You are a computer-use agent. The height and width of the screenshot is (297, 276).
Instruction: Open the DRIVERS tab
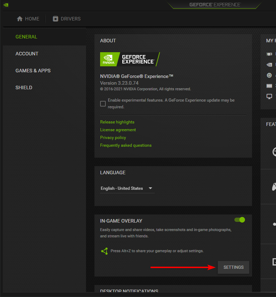[x=67, y=19]
